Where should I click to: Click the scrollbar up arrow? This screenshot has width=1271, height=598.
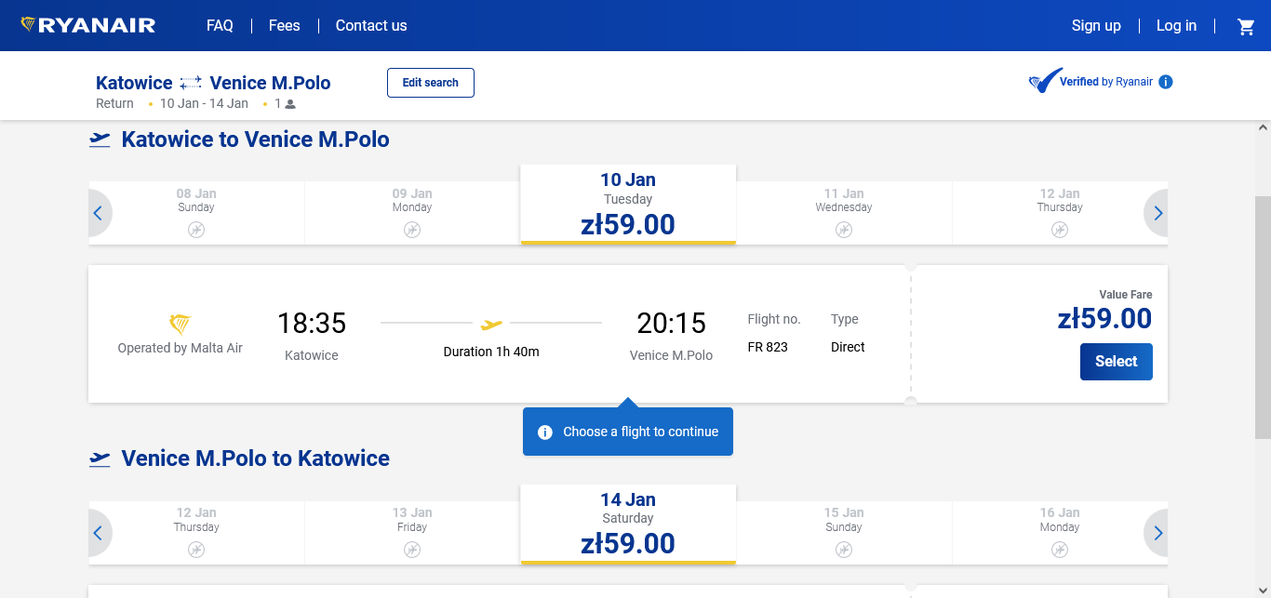[1263, 127]
